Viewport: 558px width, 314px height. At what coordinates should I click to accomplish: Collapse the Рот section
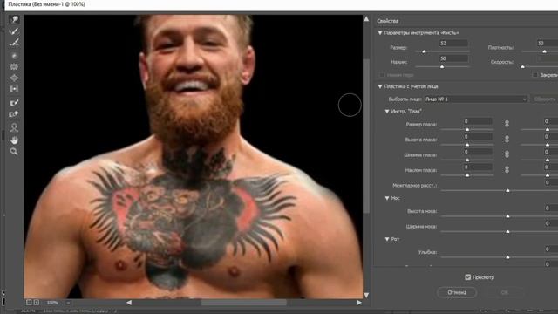tap(387, 239)
